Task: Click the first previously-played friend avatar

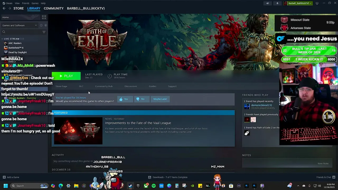Action: [247, 120]
